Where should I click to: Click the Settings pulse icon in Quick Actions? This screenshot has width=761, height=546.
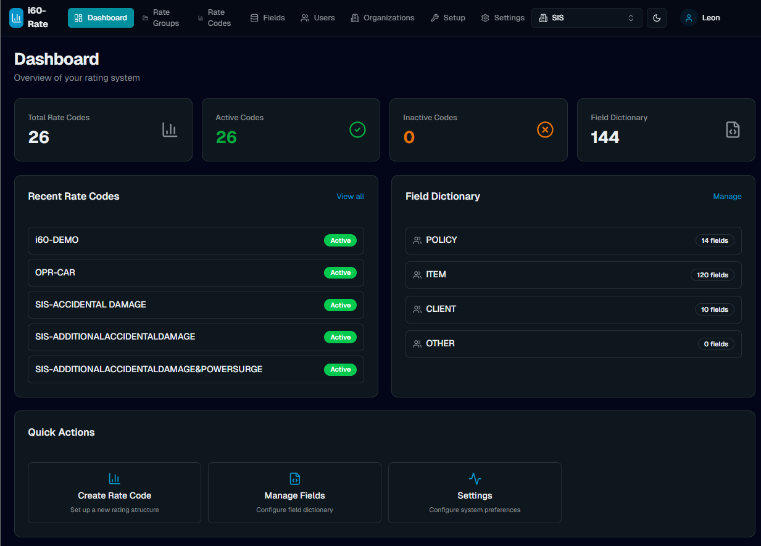coord(475,478)
